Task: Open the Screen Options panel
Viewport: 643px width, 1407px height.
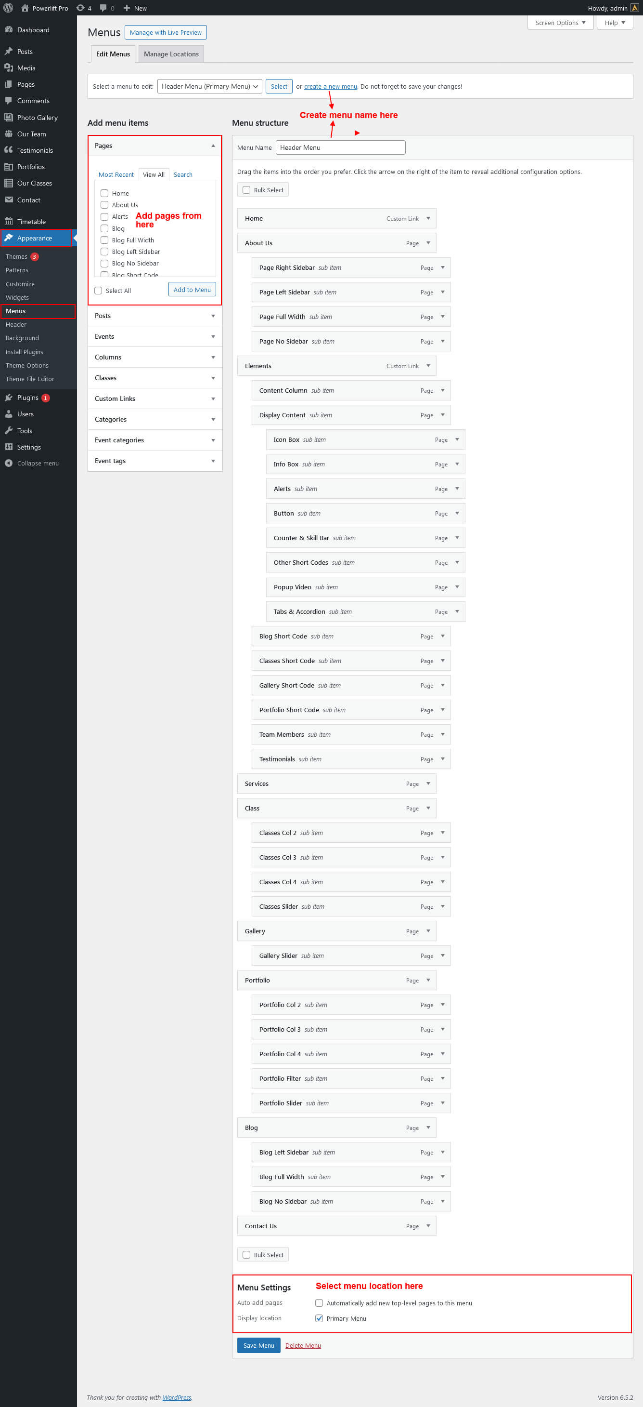Action: pos(560,23)
